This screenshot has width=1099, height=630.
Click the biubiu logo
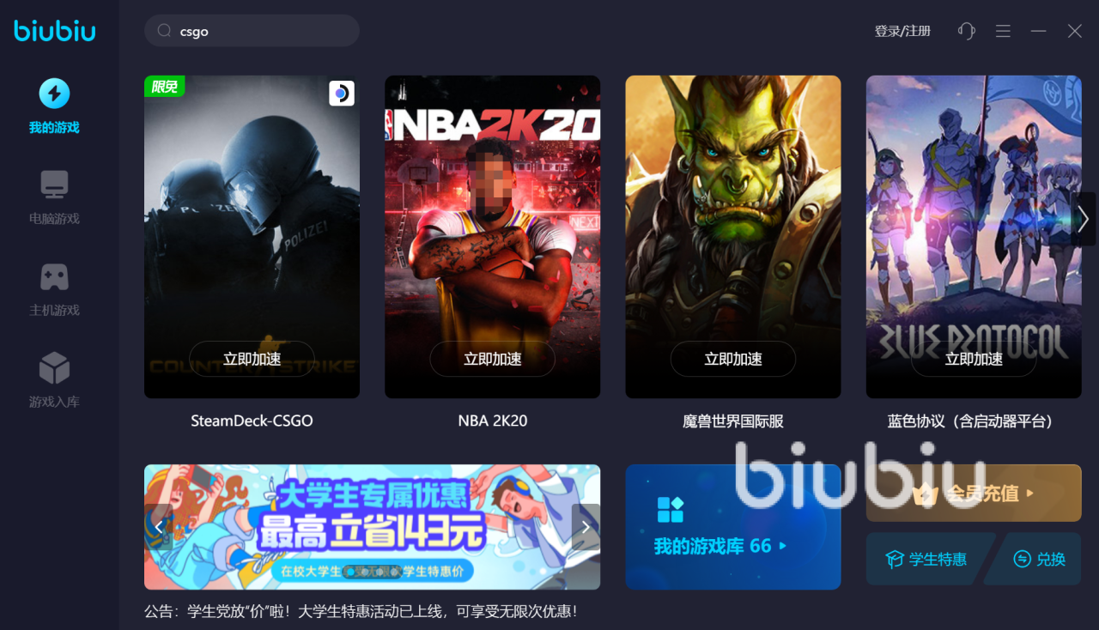pos(55,30)
